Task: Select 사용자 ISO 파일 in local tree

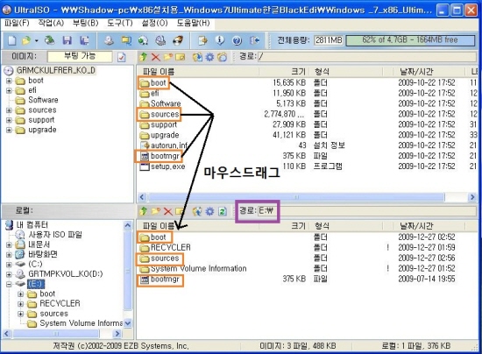Action: [x=49, y=235]
